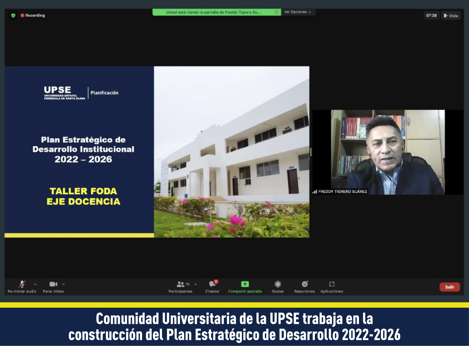
Task: Click the Plan Estratégico de Desarrollo Institucional title
Action: point(83,149)
